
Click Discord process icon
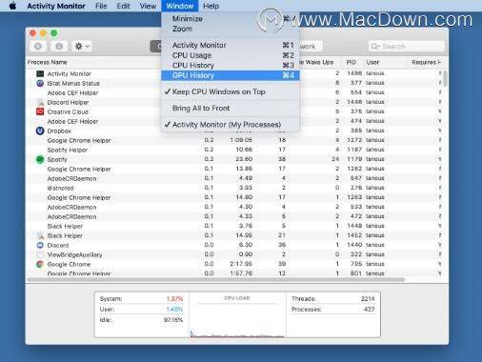click(40, 245)
